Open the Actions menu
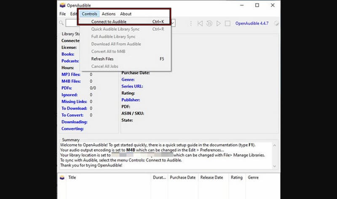This screenshot has width=337, height=199. point(109,14)
